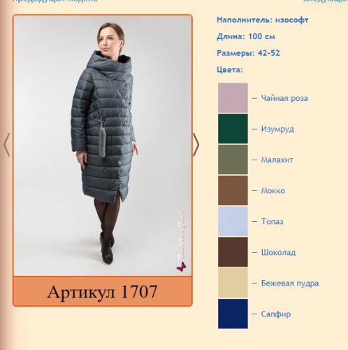Click the Сапфир color label text
The image size is (348, 350).
(x=276, y=314)
